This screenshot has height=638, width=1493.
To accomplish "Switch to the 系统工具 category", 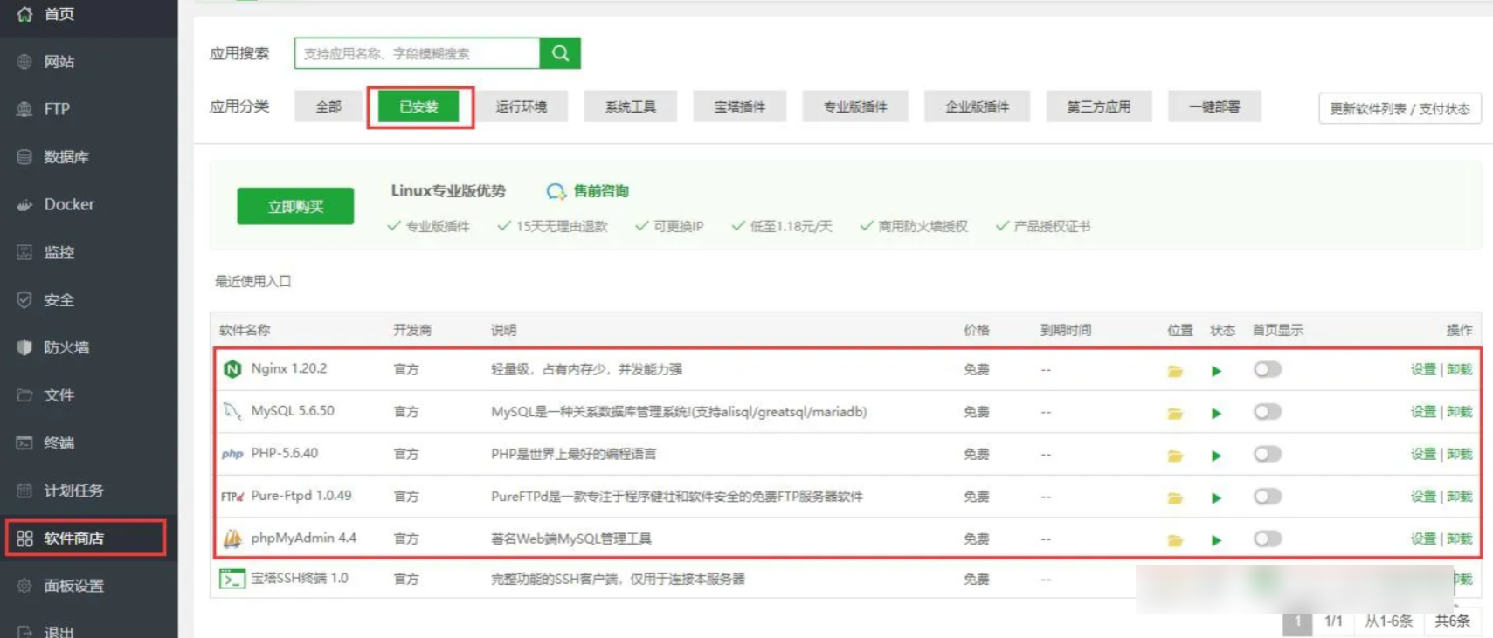I will tap(631, 106).
